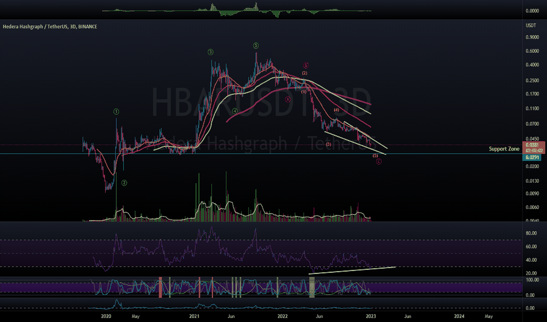Click the 0.9000 price axis label
Viewport: 547px width, 322px height.
(x=532, y=37)
